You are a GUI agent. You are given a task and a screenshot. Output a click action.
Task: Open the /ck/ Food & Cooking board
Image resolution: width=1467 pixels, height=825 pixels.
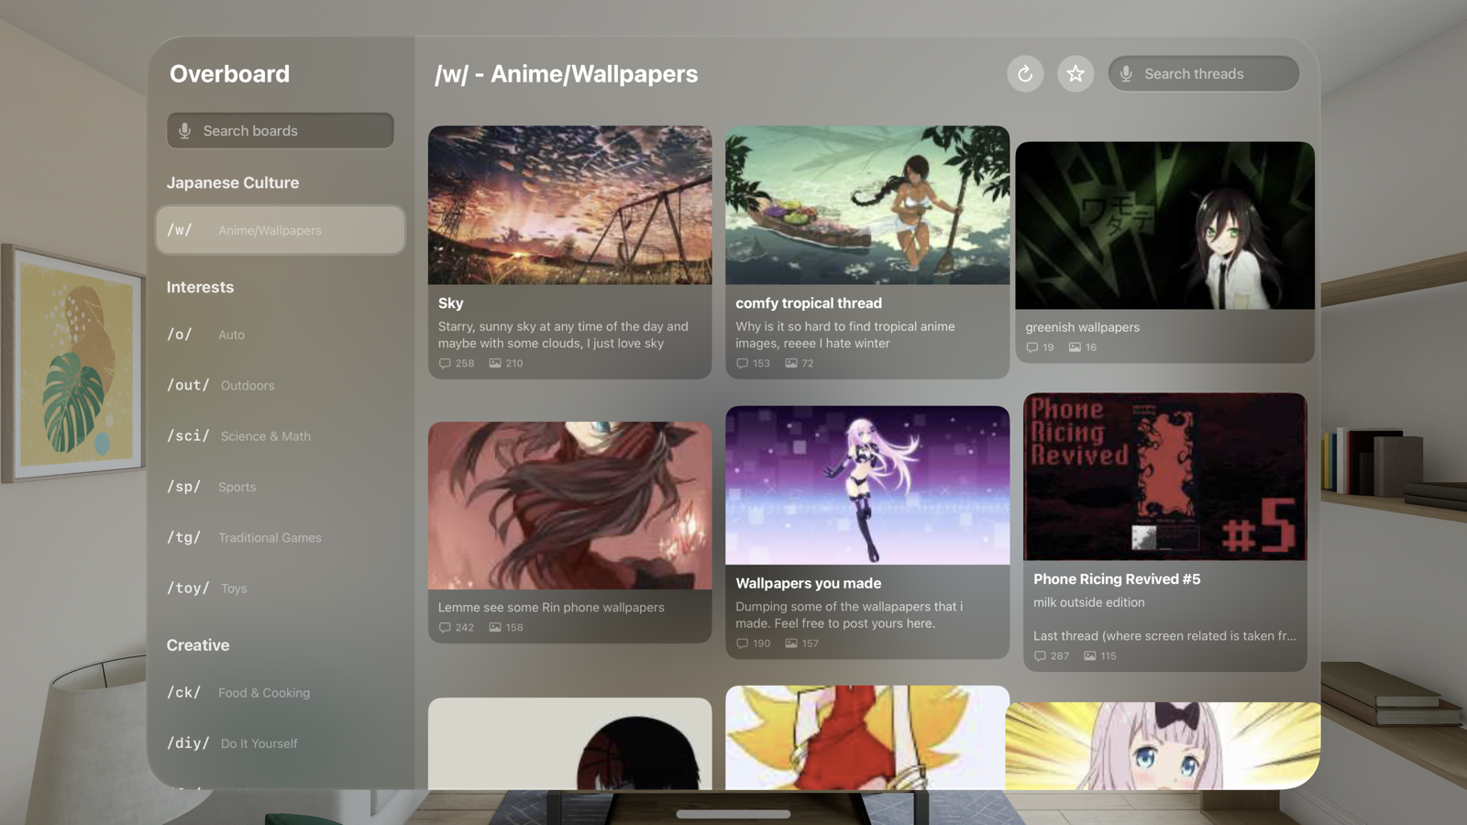coord(263,693)
